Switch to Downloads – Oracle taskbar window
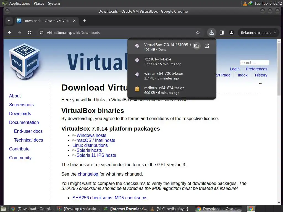This screenshot has width=283, height=212. [219, 209]
